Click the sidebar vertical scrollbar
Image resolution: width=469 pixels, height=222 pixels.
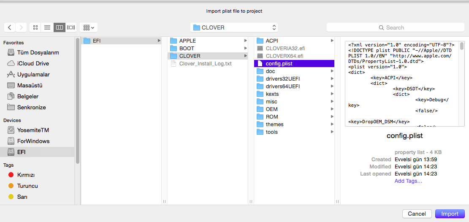78,102
